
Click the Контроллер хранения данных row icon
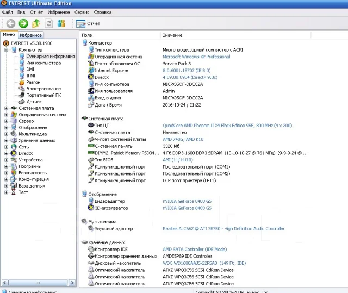click(x=91, y=255)
